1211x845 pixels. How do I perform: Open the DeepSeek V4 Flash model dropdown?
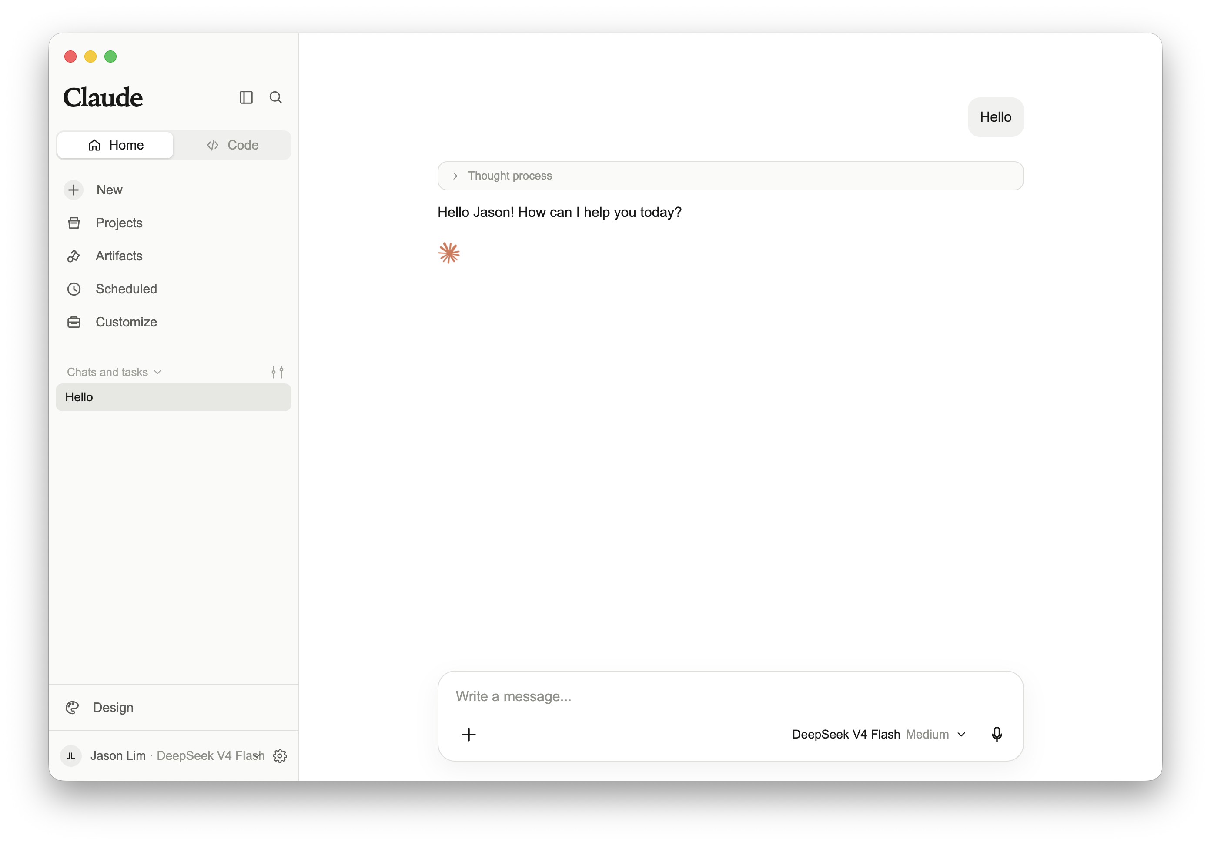879,734
